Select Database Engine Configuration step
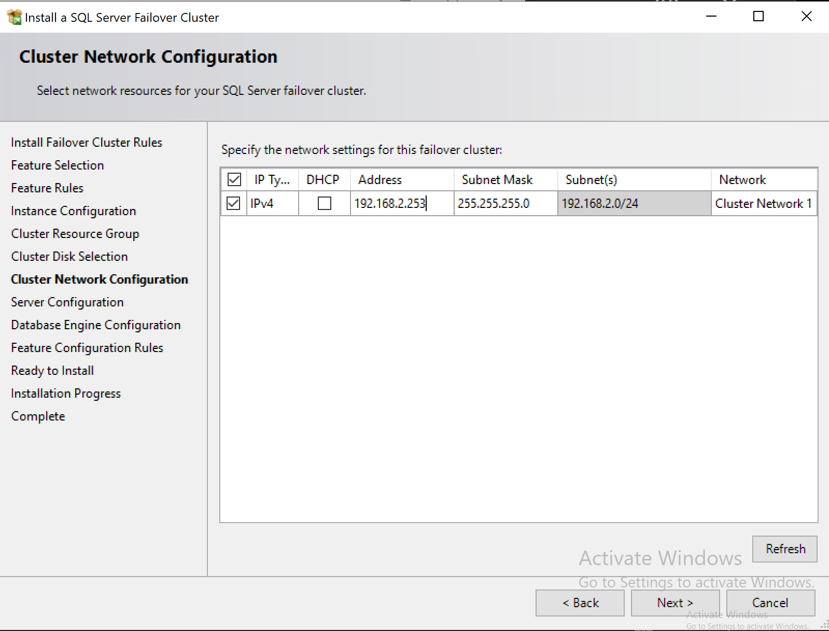The image size is (829, 631). pyautogui.click(x=96, y=325)
